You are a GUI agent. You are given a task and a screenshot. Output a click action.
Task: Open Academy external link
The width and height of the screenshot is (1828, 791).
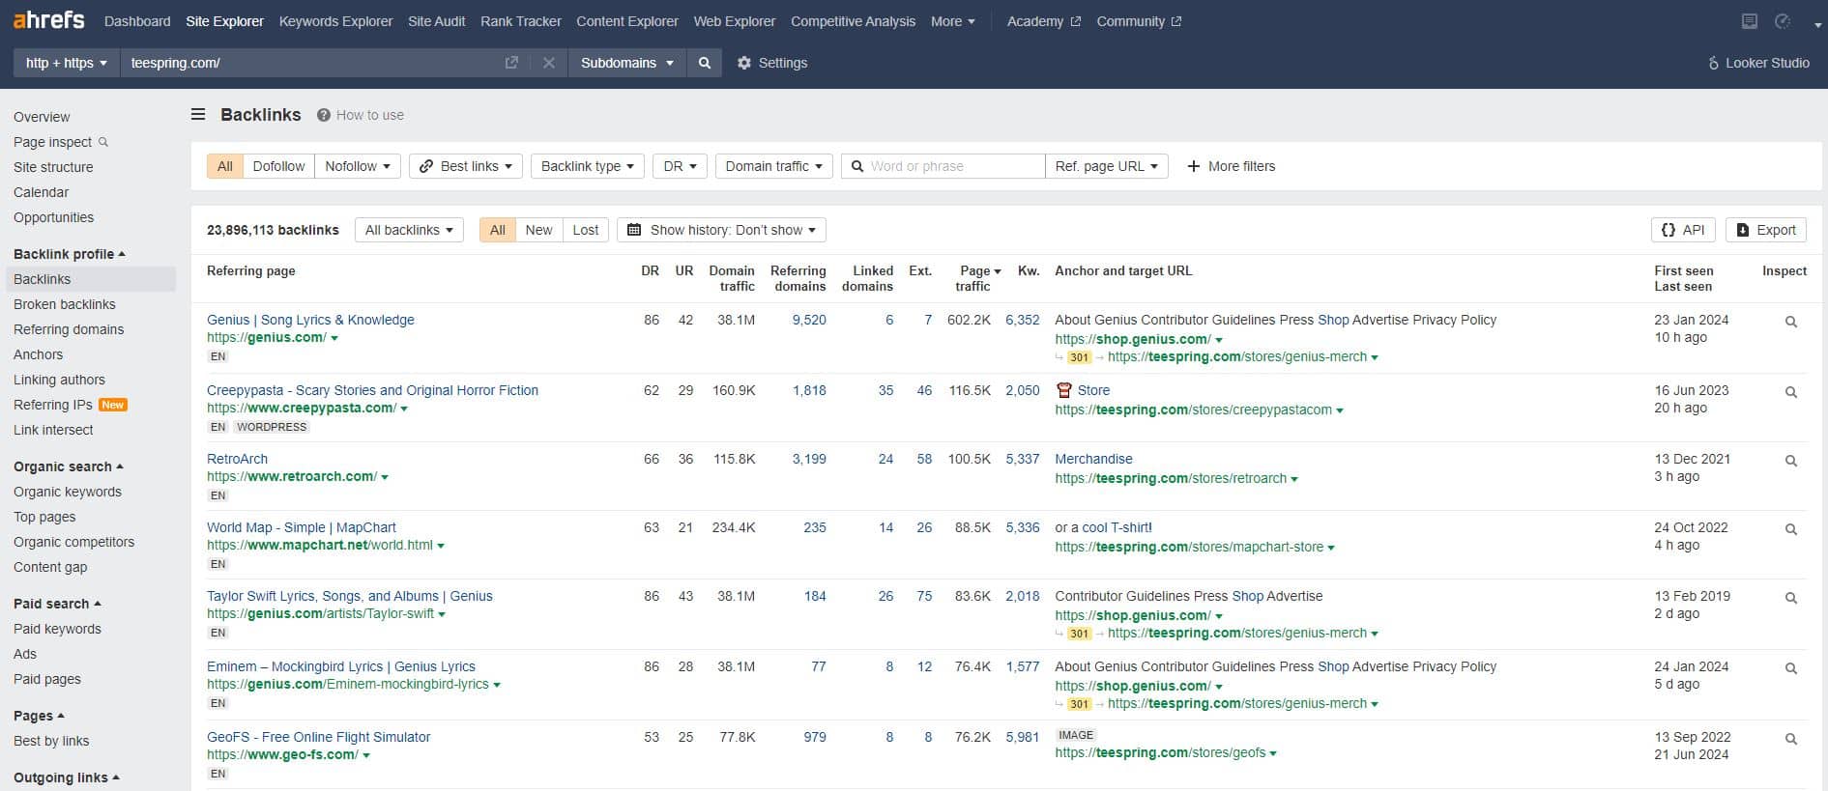click(1044, 21)
